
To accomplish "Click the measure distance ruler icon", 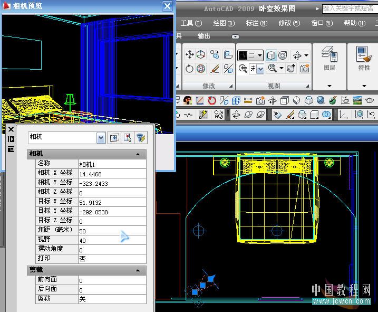I will coord(247,100).
